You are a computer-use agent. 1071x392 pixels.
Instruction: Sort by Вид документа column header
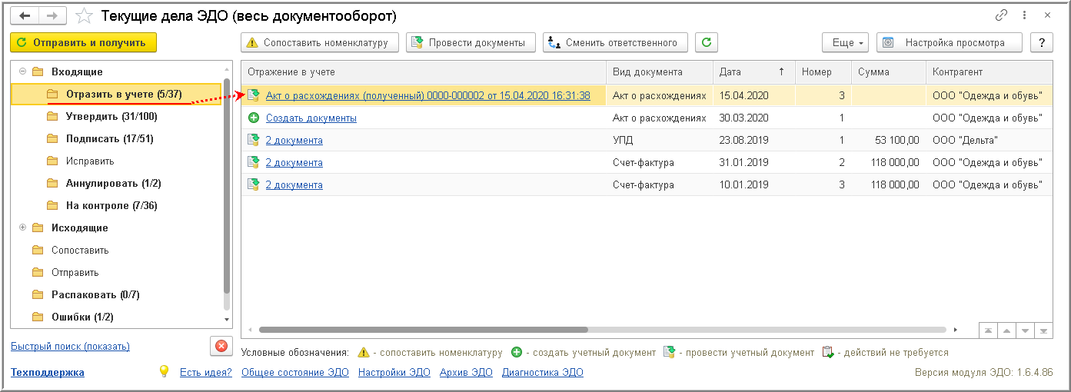coord(660,71)
